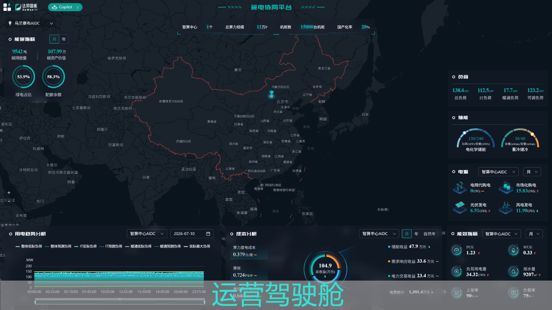Screen dimensions: 552x310
Task: Select 年 tab in 成本分析
Action: (x=416, y=234)
